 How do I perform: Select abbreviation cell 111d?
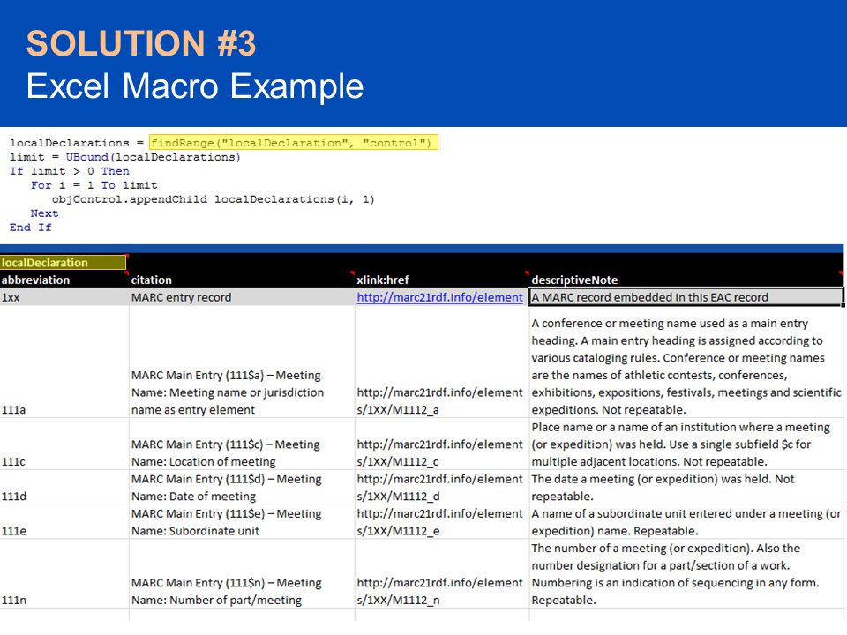pyautogui.click(x=64, y=487)
